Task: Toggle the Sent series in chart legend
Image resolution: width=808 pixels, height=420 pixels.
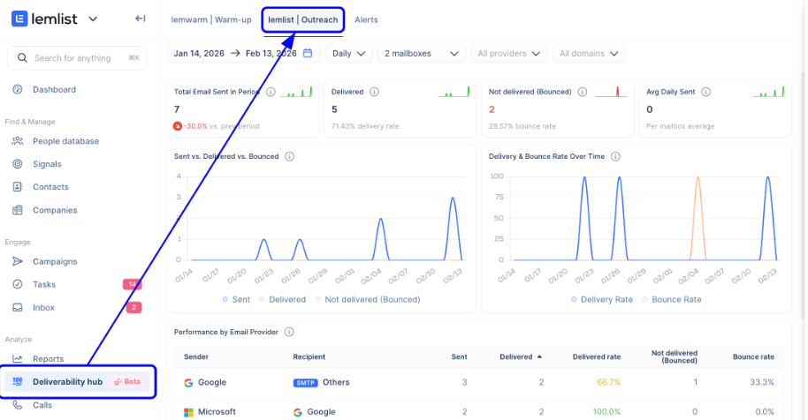Action: pos(236,300)
